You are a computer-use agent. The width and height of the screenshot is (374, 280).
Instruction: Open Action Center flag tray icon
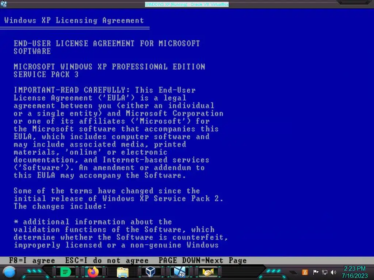(316, 272)
